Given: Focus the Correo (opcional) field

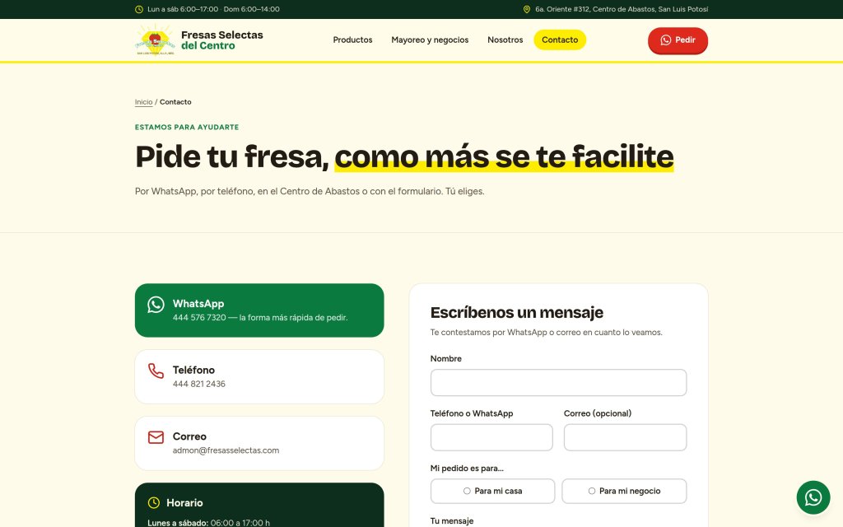Looking at the screenshot, I should pyautogui.click(x=625, y=437).
